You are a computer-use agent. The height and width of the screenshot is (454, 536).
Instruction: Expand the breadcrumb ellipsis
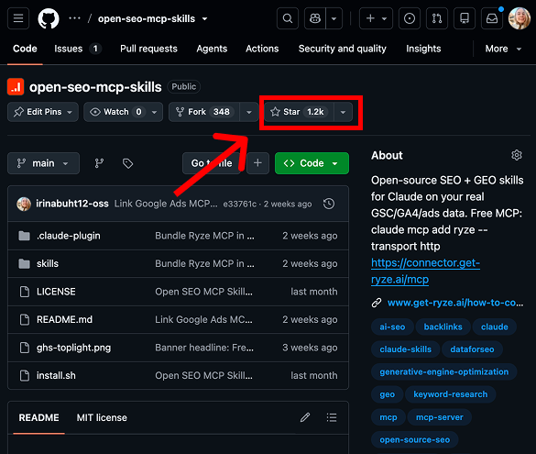point(74,18)
